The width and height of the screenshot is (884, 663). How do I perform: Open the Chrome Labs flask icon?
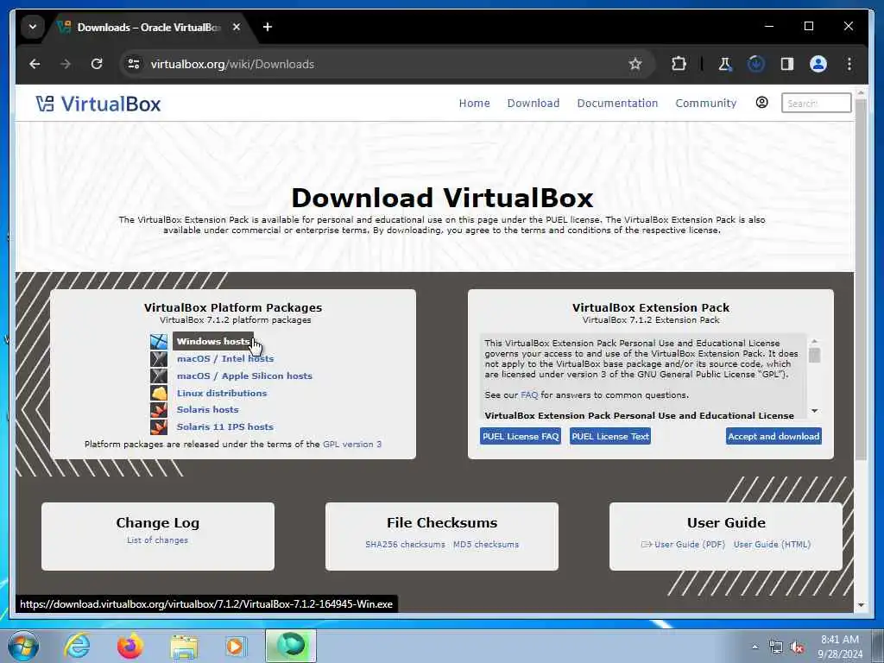(x=724, y=64)
